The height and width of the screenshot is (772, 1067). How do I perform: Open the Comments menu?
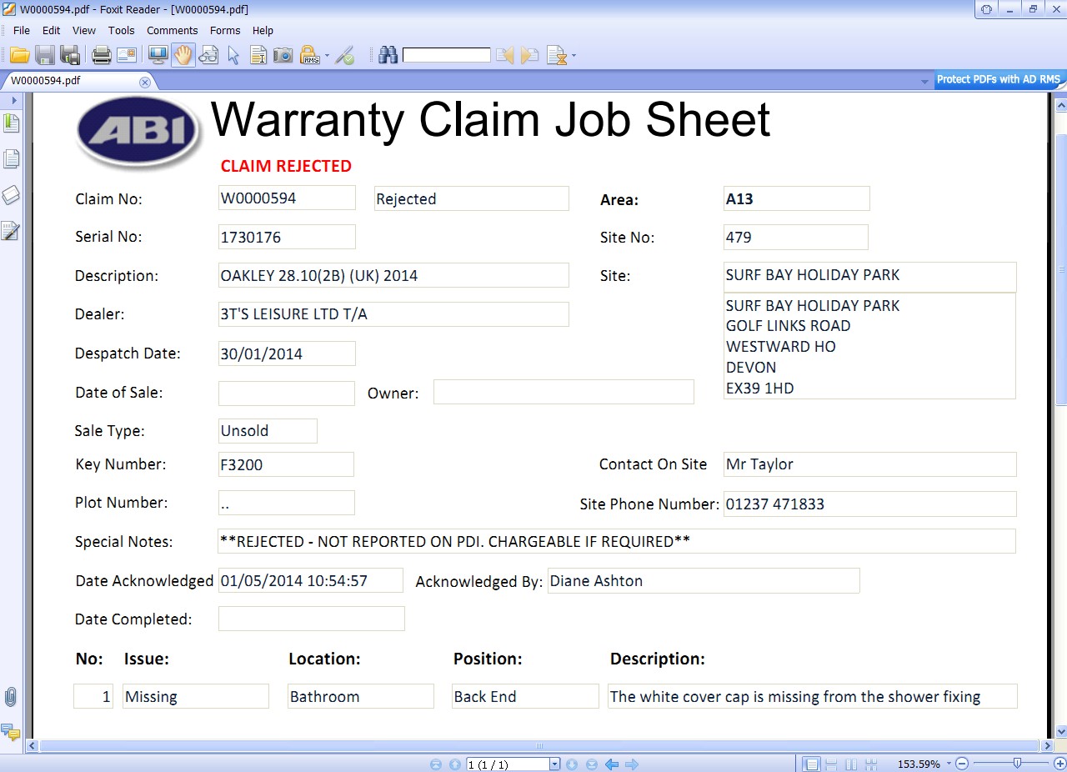tap(173, 31)
